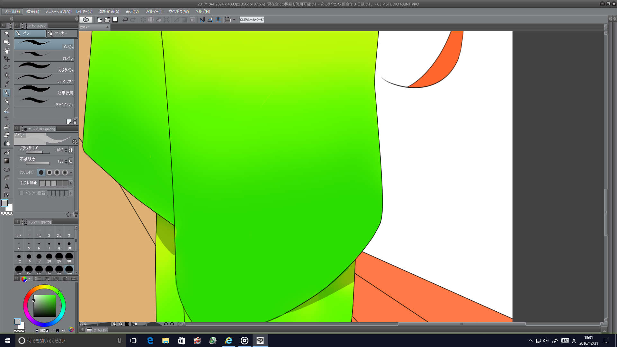Enable the ベクター吸着 checkbox

pos(22,193)
